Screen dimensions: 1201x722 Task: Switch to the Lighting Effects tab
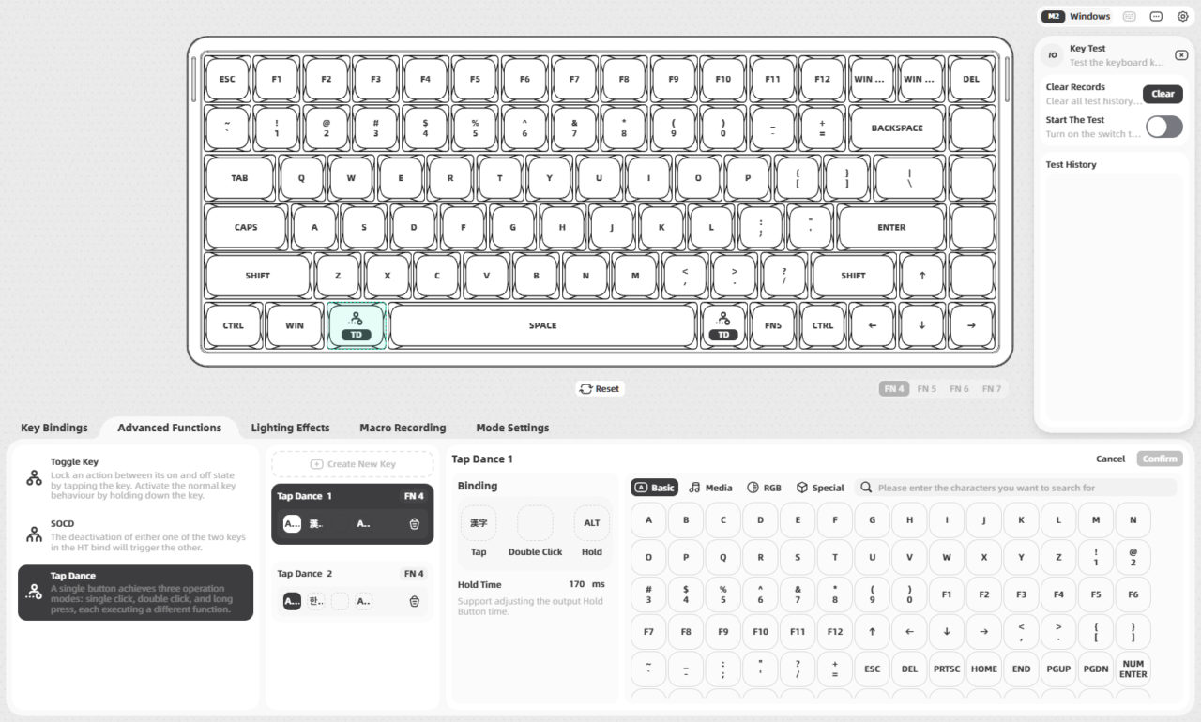click(x=290, y=428)
